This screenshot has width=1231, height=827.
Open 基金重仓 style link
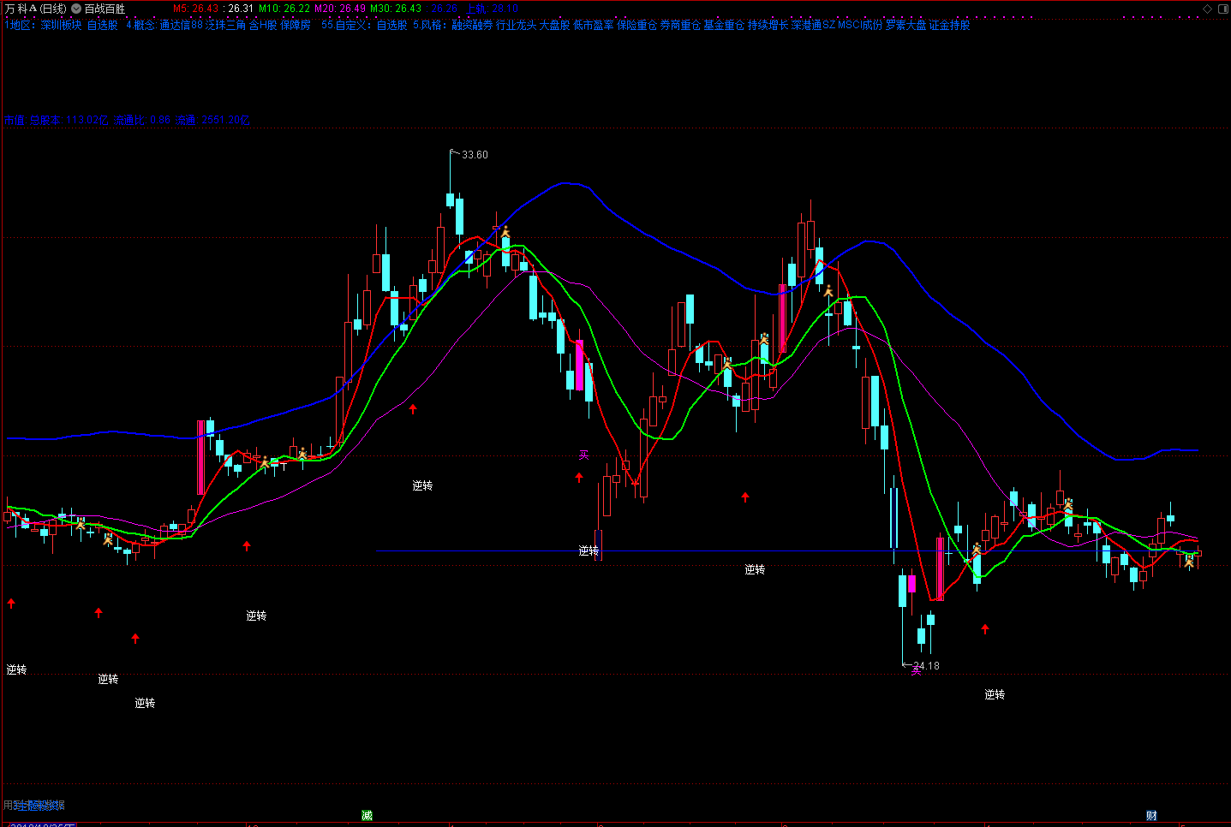tap(724, 26)
